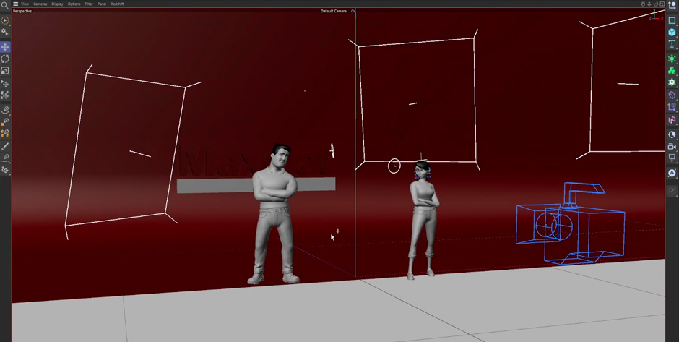Open the Display menu
The height and width of the screenshot is (342, 679).
(x=57, y=4)
